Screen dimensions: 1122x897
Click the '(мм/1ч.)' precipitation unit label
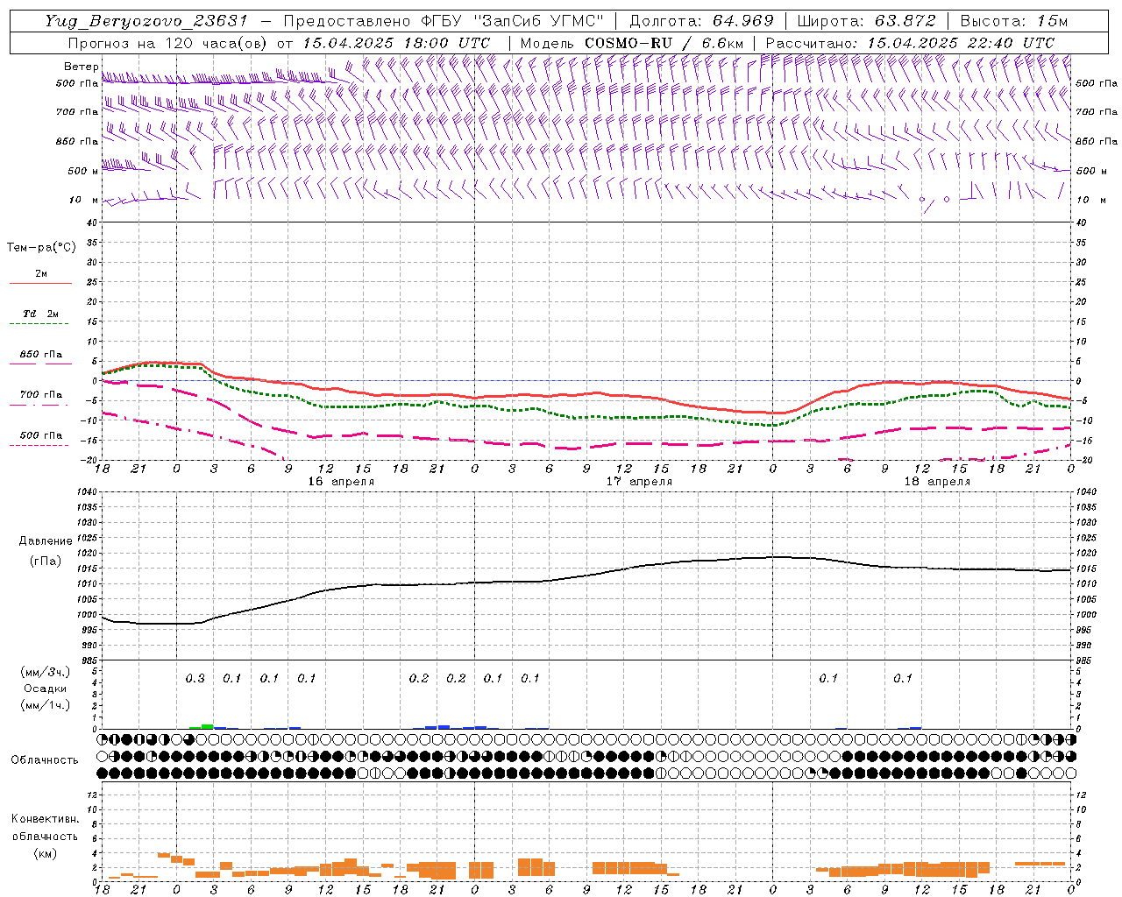point(46,705)
